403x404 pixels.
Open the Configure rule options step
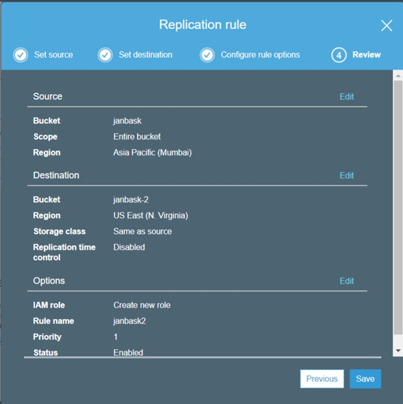260,55
